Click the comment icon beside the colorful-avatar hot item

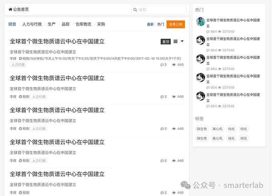click(x=208, y=32)
